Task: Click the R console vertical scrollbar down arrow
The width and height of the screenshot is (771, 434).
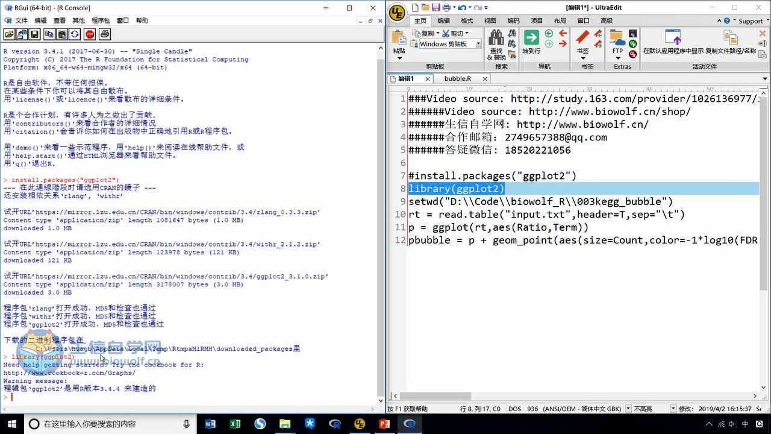Action: (x=381, y=400)
